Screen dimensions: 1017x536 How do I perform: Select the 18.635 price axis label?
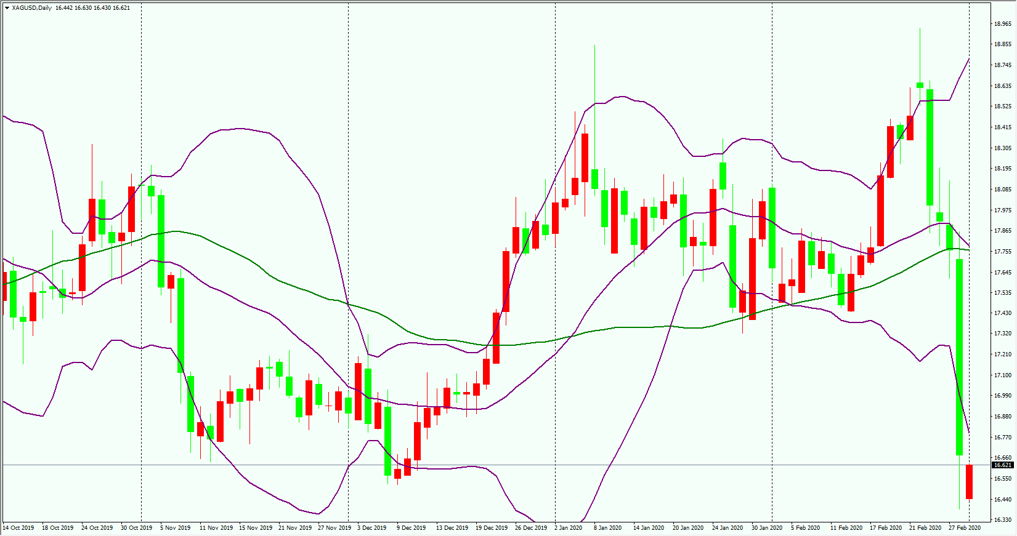click(x=1003, y=86)
